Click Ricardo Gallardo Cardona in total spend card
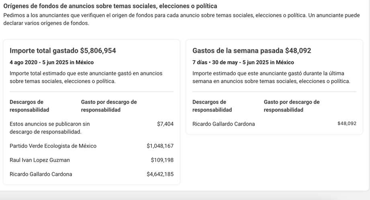Viewport: 370px width, 200px height. pos(41,174)
